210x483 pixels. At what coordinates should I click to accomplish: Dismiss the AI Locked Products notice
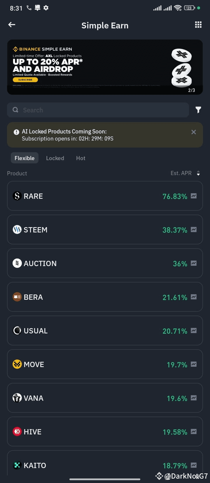[194, 132]
